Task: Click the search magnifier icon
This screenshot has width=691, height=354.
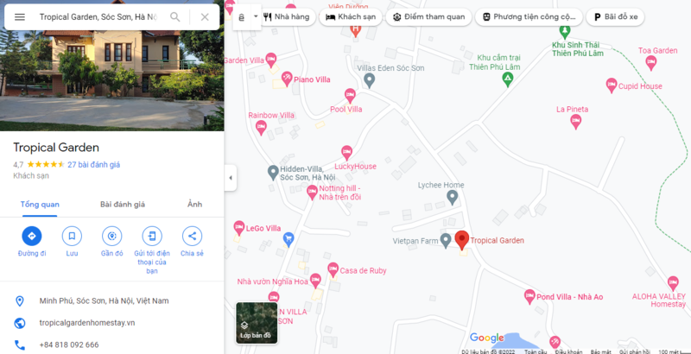Action: 175,17
